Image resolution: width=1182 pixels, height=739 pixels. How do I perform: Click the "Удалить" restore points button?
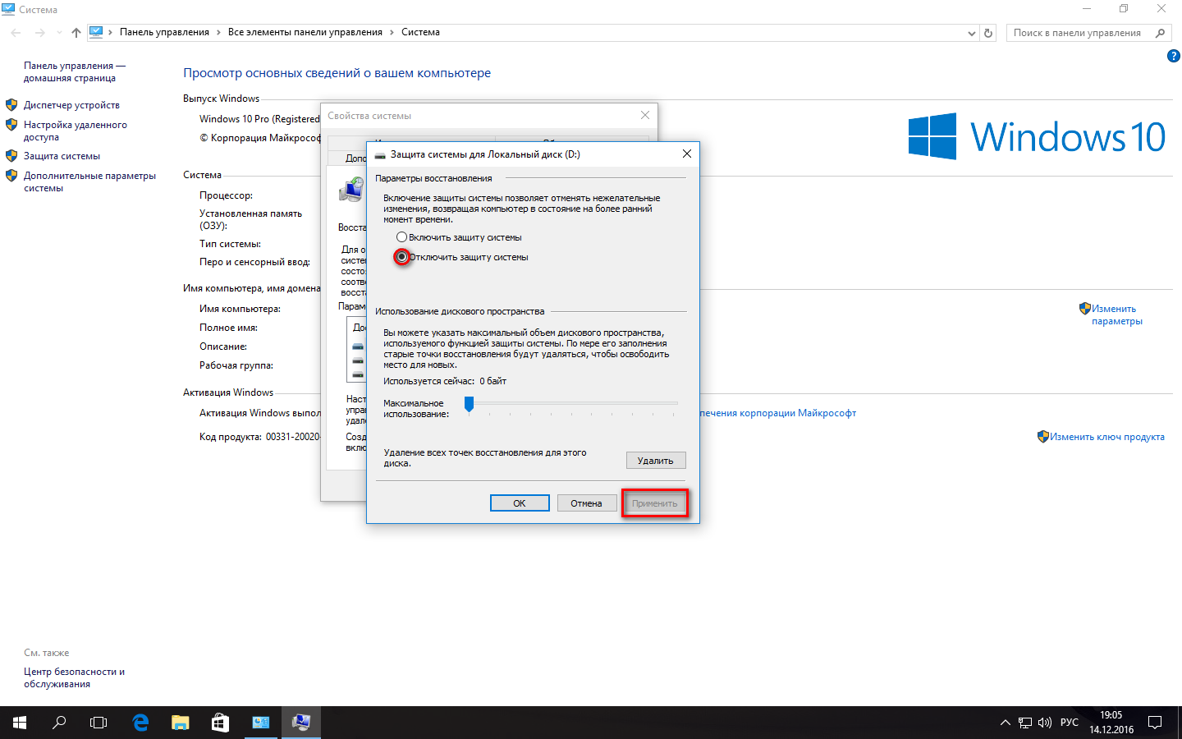[x=656, y=461]
